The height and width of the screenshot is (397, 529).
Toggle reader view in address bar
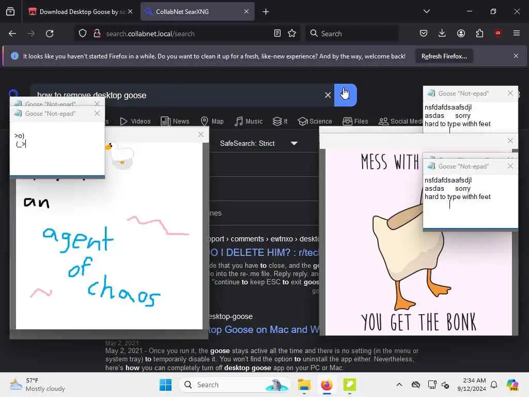coord(277,34)
